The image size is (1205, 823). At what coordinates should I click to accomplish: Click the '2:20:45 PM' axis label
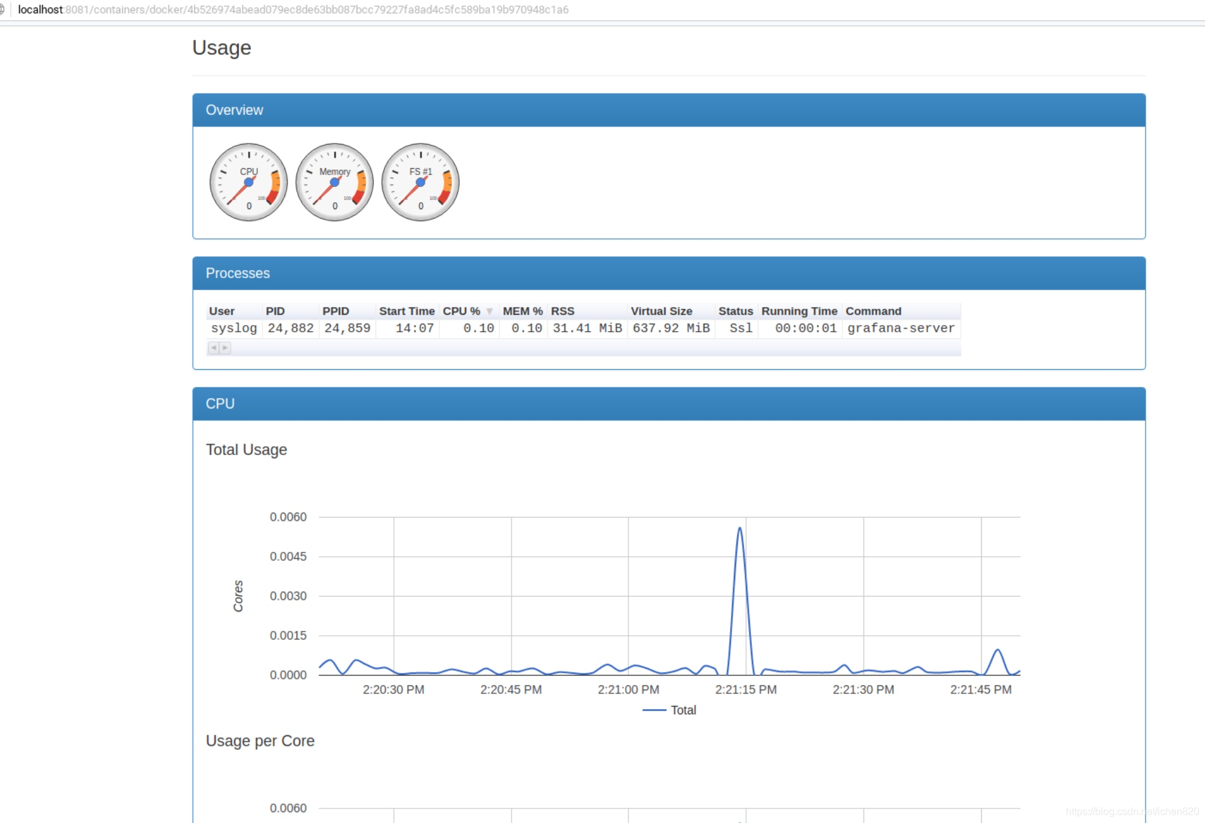point(511,690)
